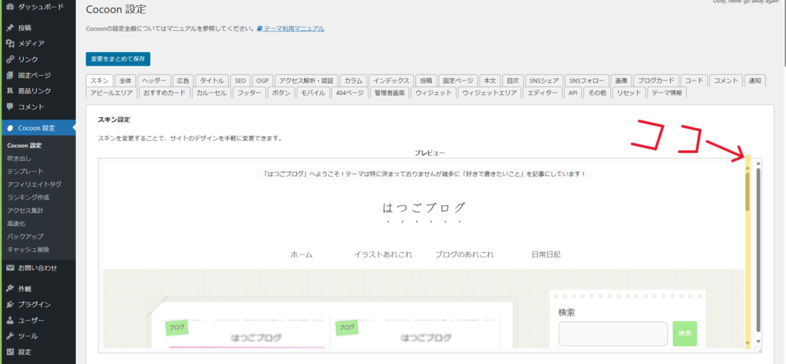Click the circle icon beside Cocoon 設定
The width and height of the screenshot is (786, 364).
click(x=10, y=128)
